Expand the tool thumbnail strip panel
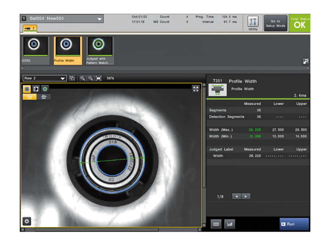 coord(306,61)
